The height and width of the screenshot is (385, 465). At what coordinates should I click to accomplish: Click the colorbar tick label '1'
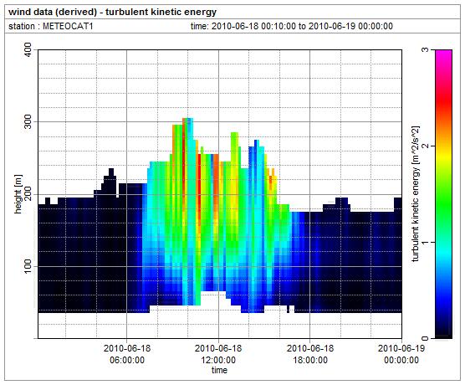425,242
